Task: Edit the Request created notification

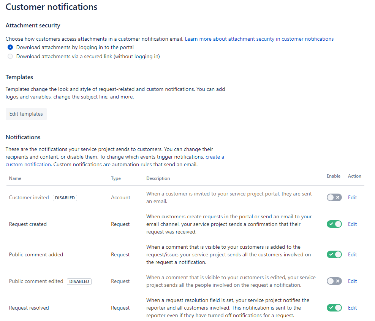Action: tap(352, 224)
